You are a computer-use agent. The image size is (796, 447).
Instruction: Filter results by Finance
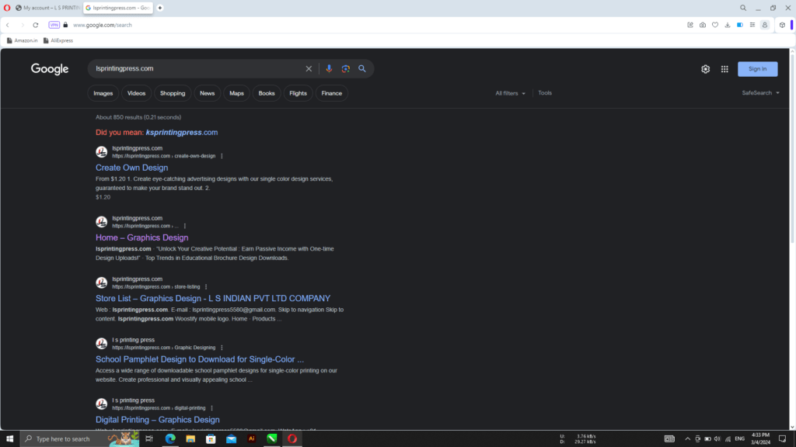(331, 93)
